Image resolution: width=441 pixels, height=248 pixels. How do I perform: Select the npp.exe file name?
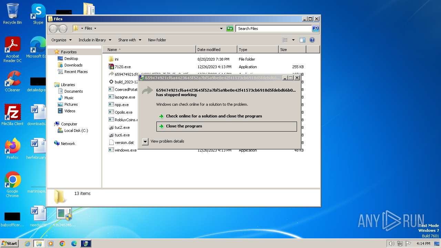click(x=122, y=105)
